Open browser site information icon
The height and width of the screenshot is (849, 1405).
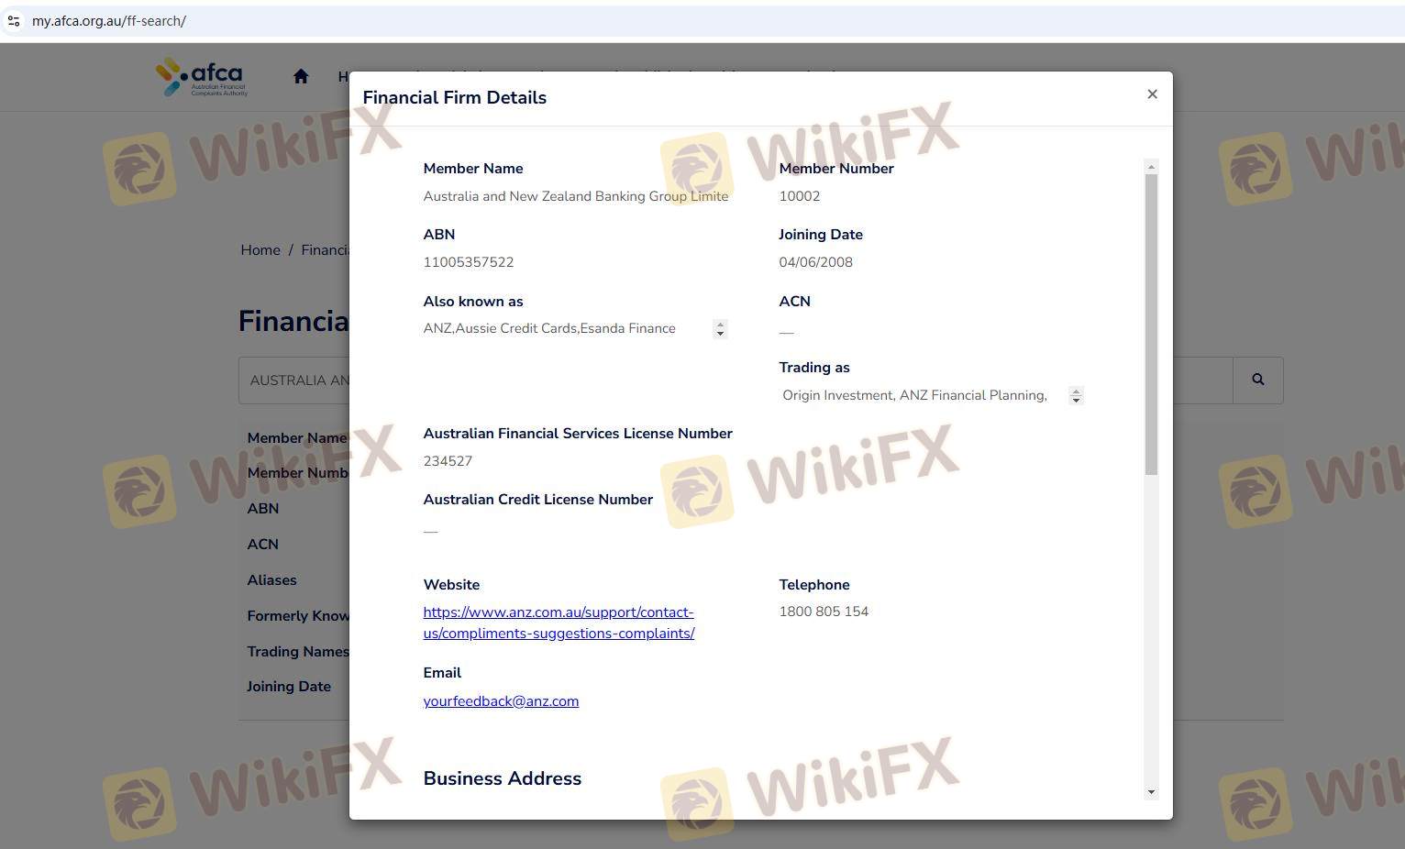coord(14,21)
